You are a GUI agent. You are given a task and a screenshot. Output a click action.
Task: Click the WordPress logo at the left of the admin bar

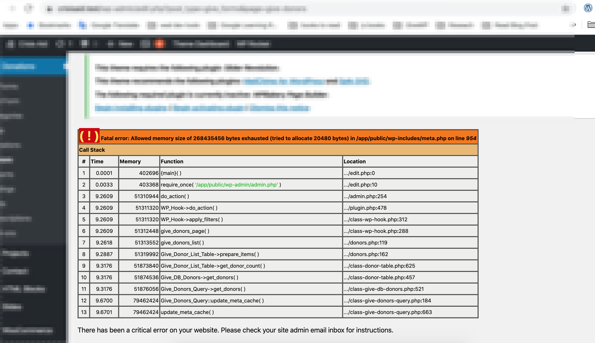click(x=10, y=44)
